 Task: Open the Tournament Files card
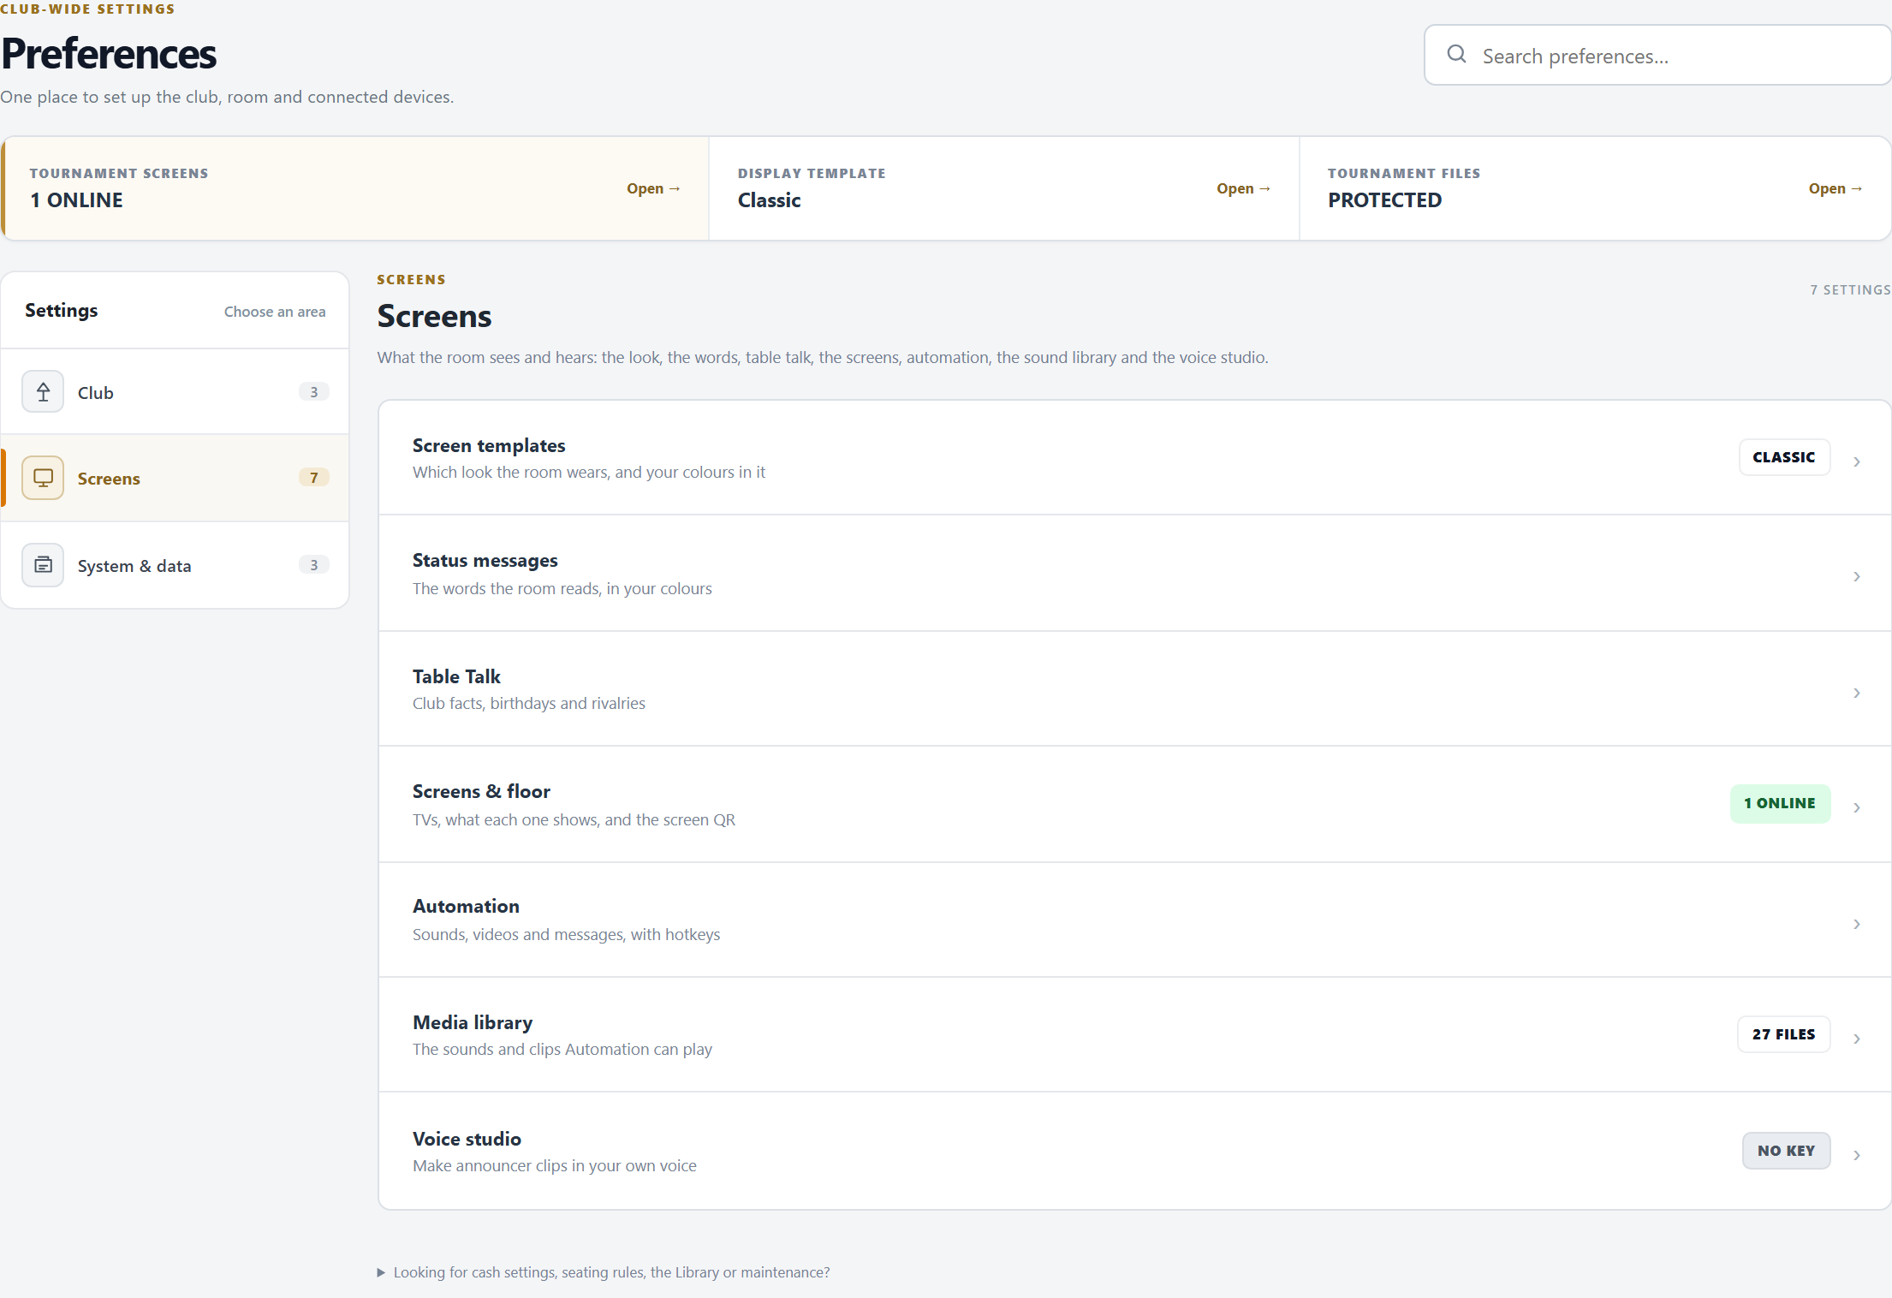[x=1595, y=188]
